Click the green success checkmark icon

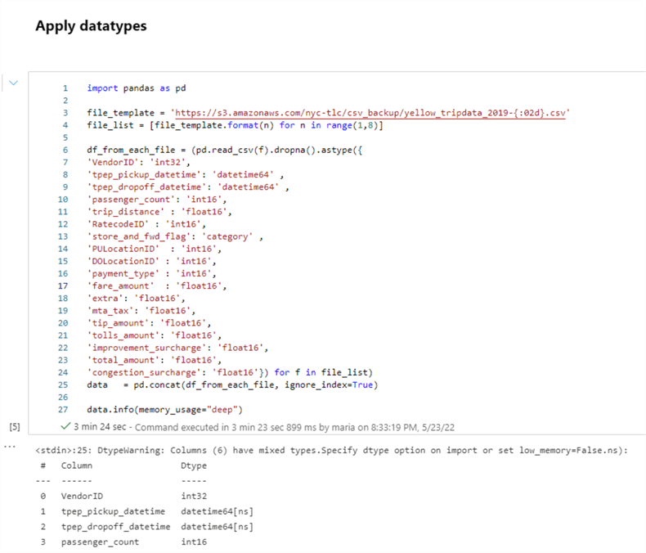click(65, 426)
